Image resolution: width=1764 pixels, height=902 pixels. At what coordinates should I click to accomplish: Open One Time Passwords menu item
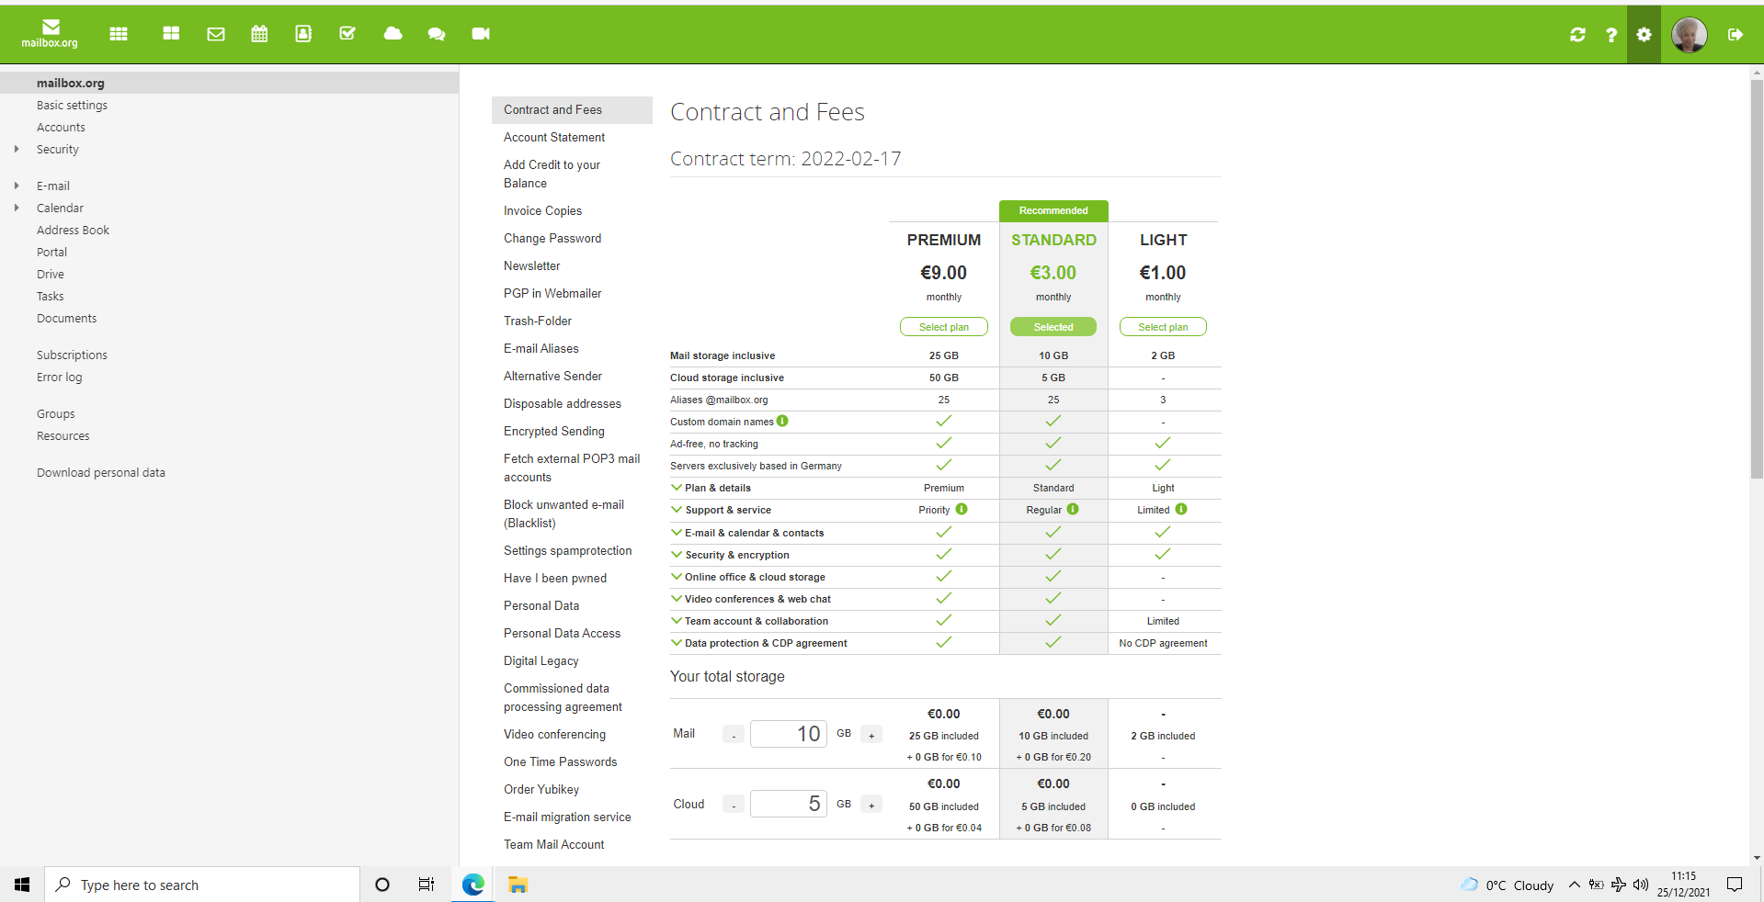pyautogui.click(x=561, y=761)
